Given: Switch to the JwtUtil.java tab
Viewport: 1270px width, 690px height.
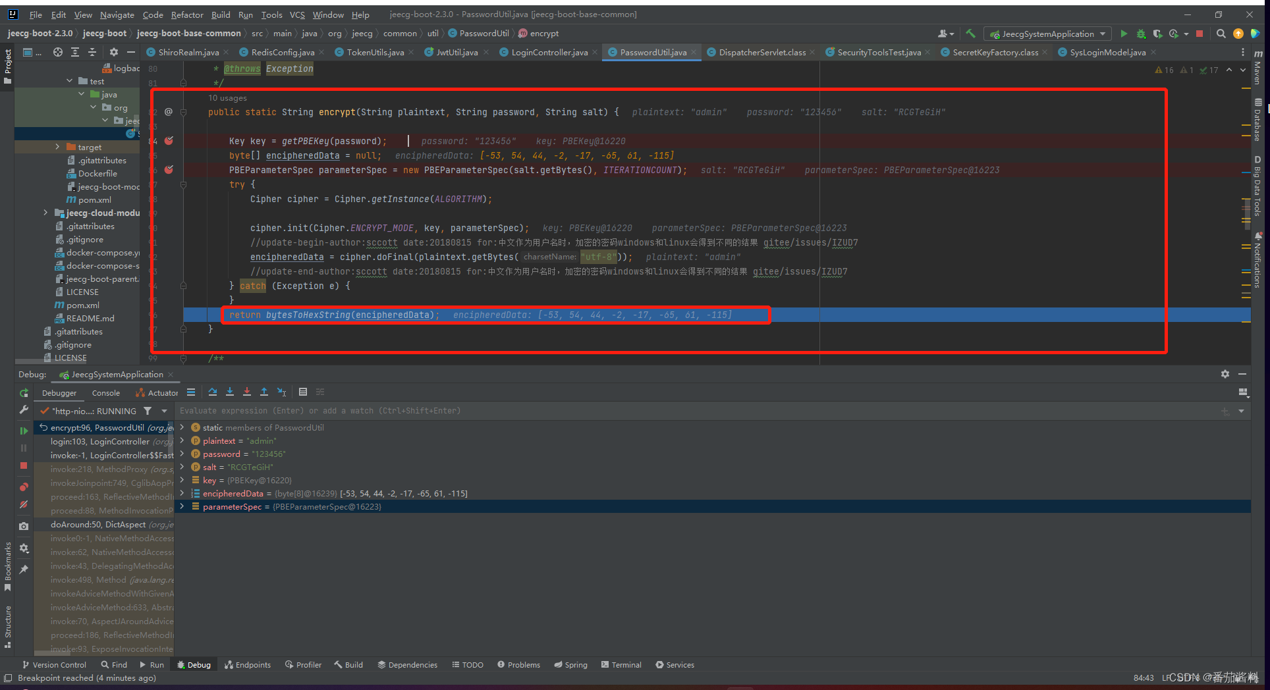Looking at the screenshot, I should (x=456, y=52).
